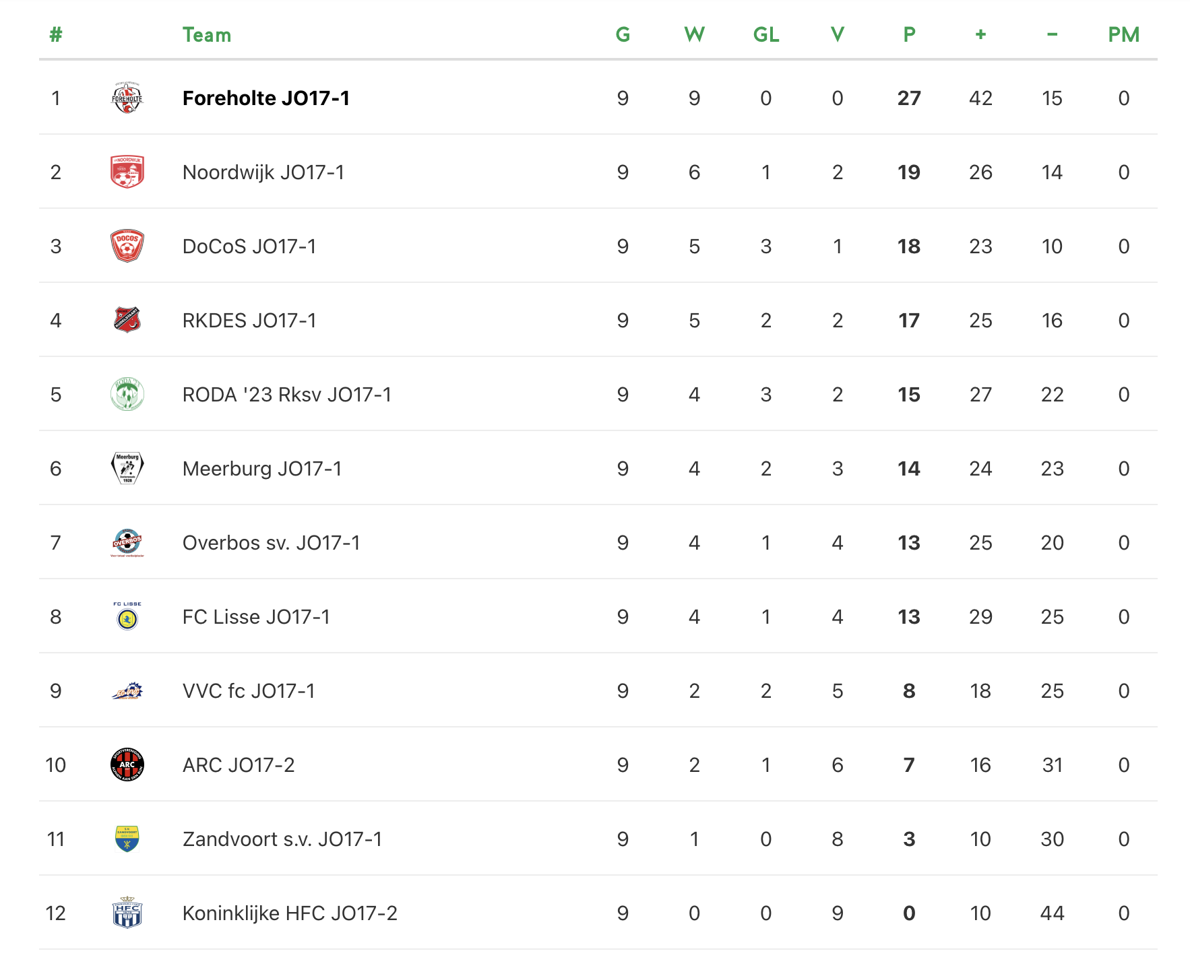Click the PM column header
This screenshot has width=1190, height=974.
[1123, 34]
